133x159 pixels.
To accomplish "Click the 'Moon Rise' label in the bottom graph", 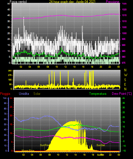I will coord(28,150).
